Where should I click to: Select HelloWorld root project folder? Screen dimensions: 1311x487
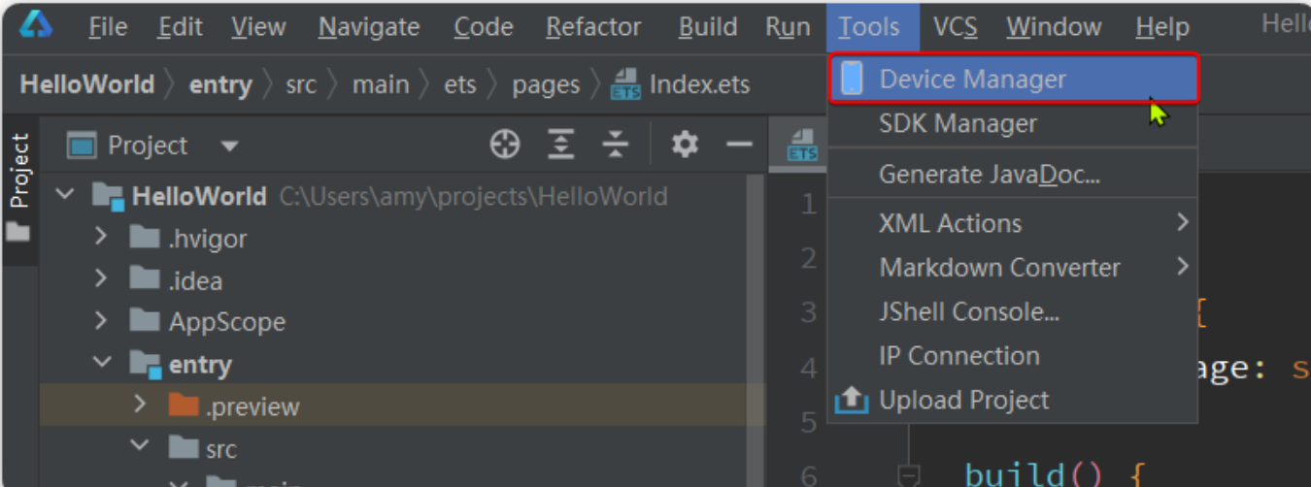click(199, 197)
